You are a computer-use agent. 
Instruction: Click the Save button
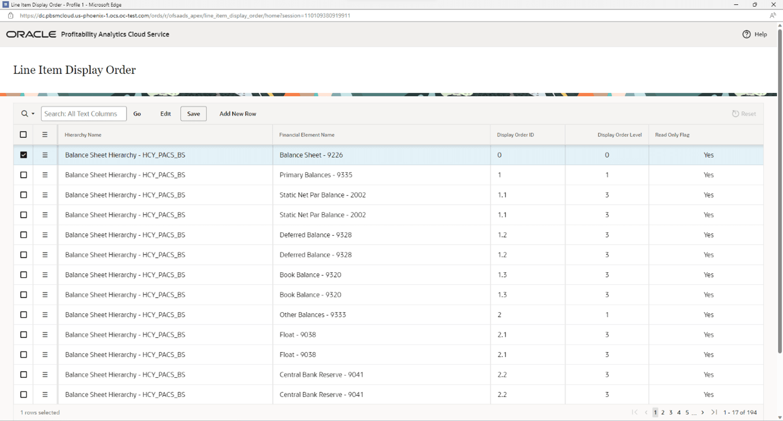point(194,114)
